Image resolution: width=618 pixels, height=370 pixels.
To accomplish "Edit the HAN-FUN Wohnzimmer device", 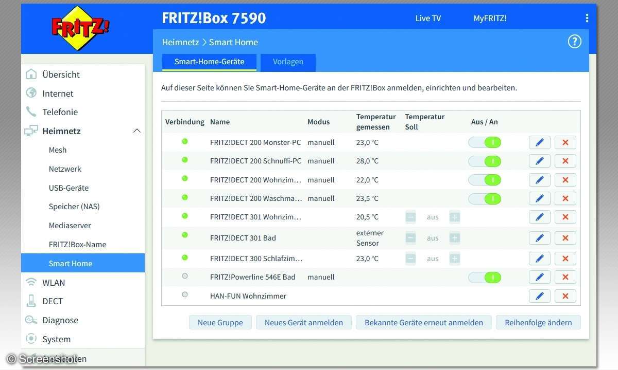I will tap(539, 296).
